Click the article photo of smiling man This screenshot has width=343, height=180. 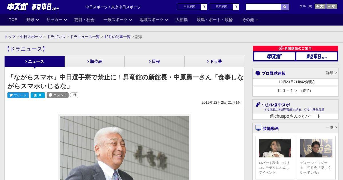tap(124, 148)
